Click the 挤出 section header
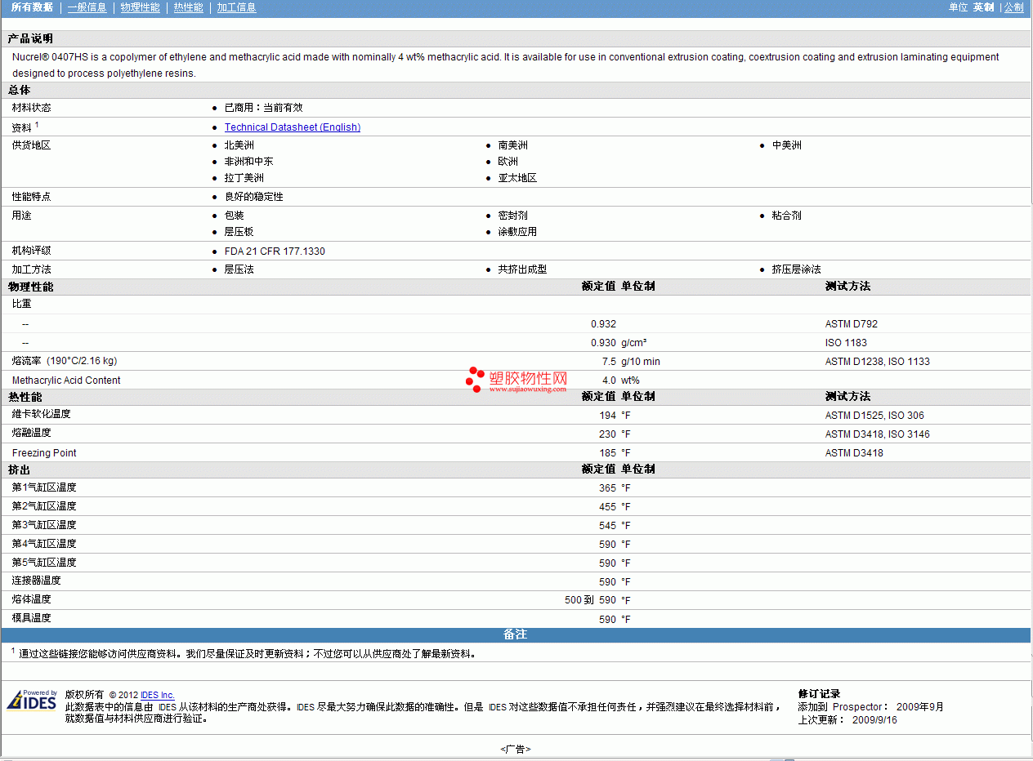Image resolution: width=1033 pixels, height=761 pixels. click(20, 470)
